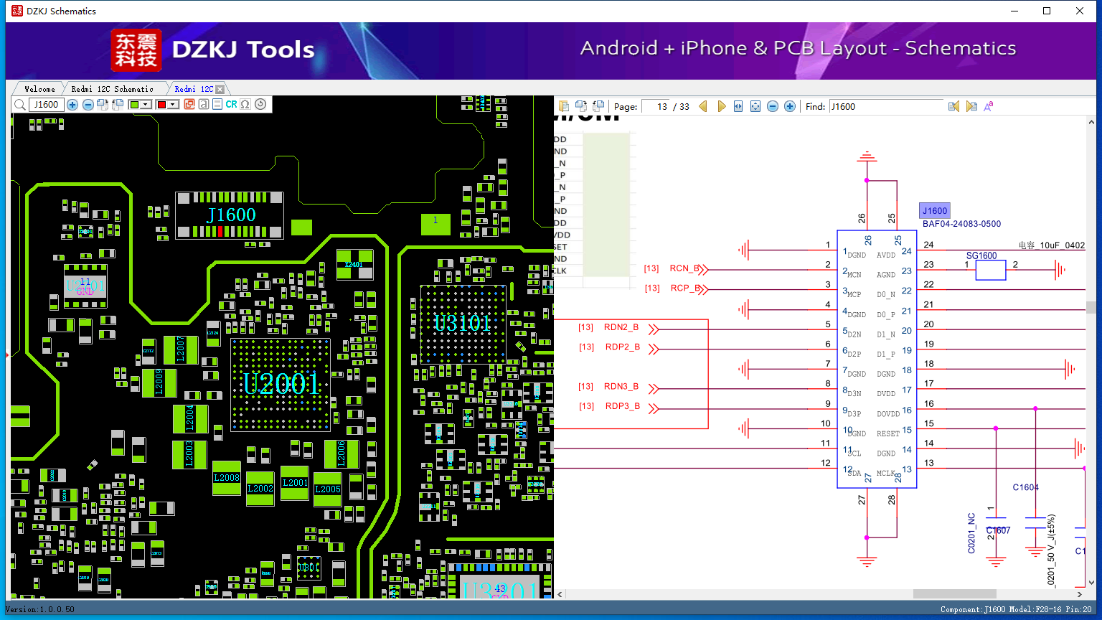Rotate the PCB layout counter-clockwise
Screen dimensions: 1102x620
118,105
